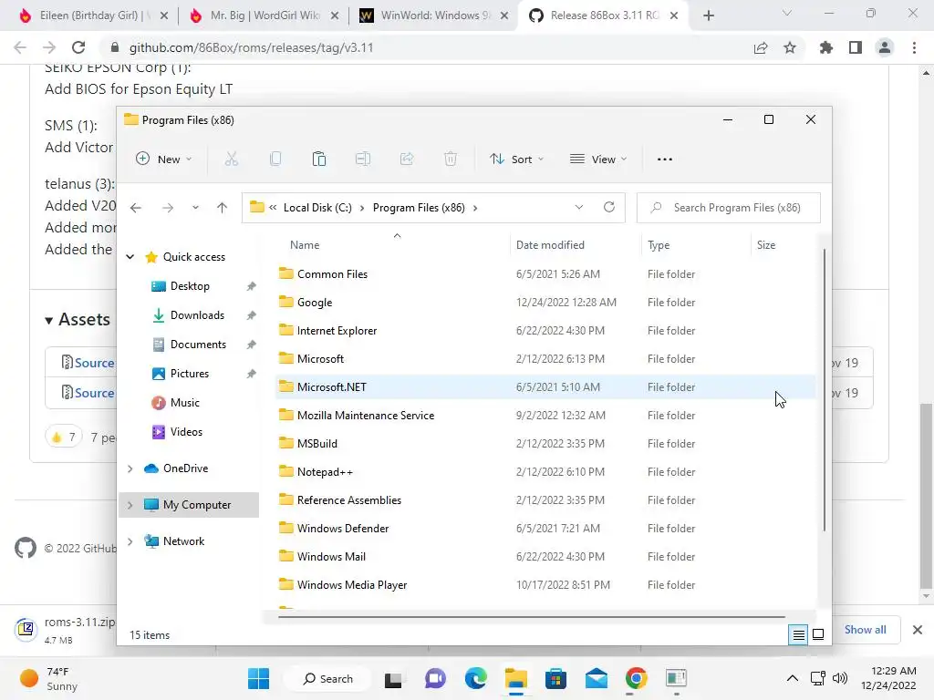Click Chrome address bar URL
The image size is (934, 700).
point(251,47)
